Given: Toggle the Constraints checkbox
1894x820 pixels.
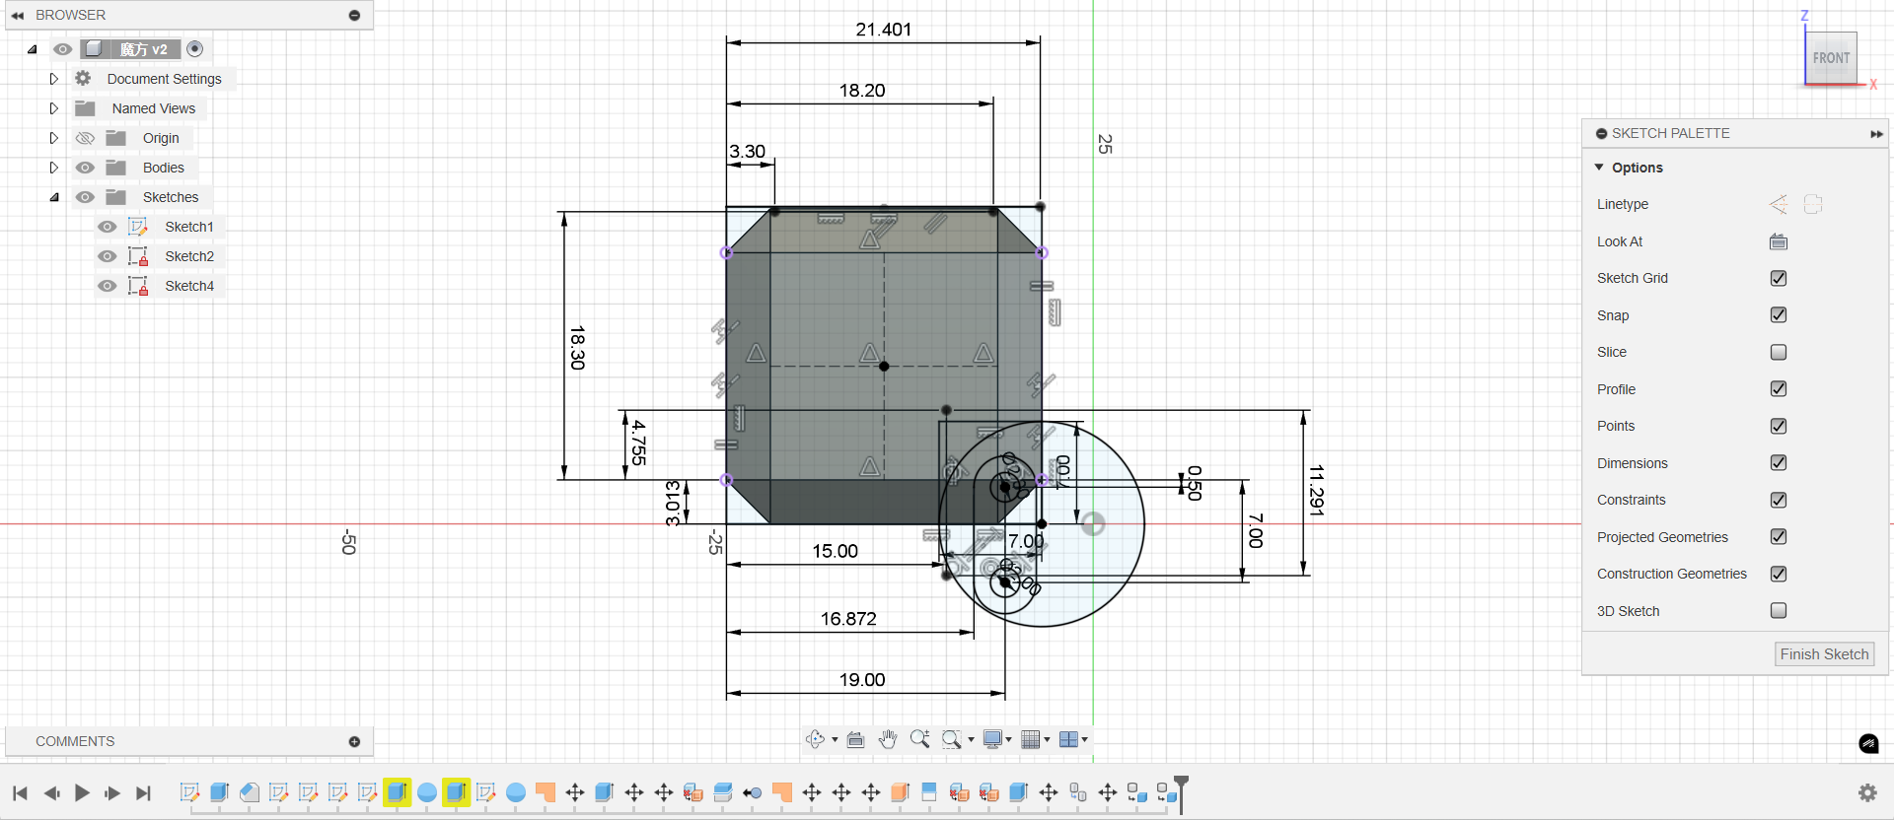Looking at the screenshot, I should point(1779,500).
